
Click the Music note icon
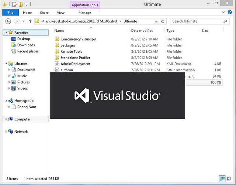(14, 76)
